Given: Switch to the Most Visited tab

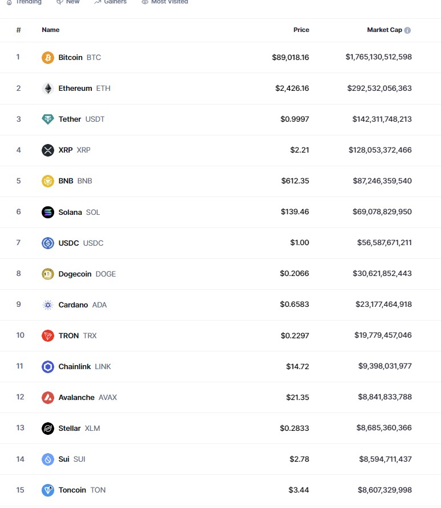Looking at the screenshot, I should click(165, 2).
